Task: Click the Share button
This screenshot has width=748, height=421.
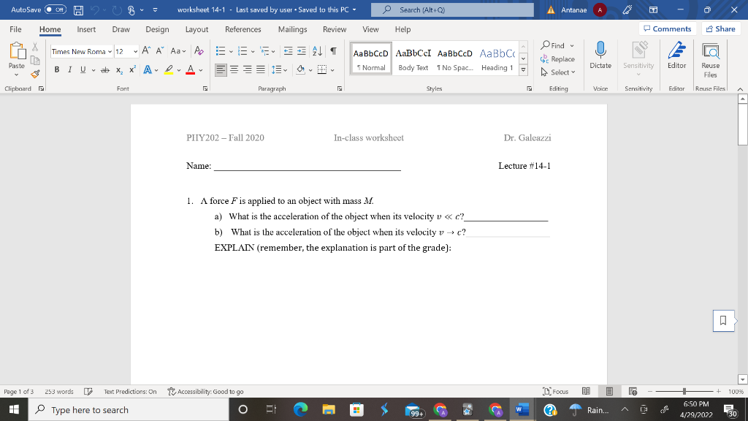Action: pyautogui.click(x=721, y=29)
